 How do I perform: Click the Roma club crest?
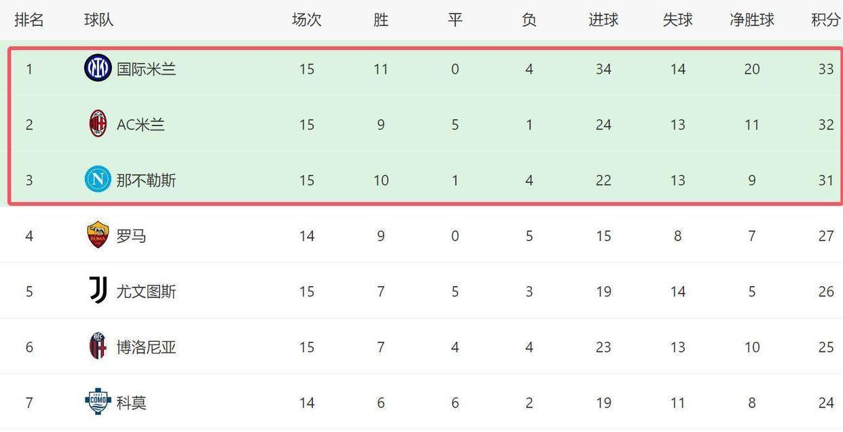(98, 235)
